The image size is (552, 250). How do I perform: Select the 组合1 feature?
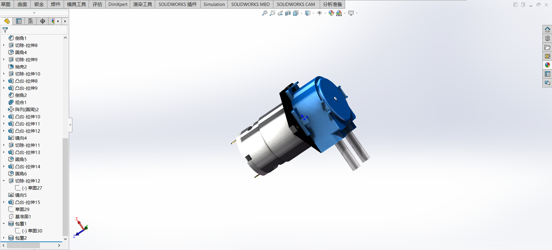coord(18,102)
